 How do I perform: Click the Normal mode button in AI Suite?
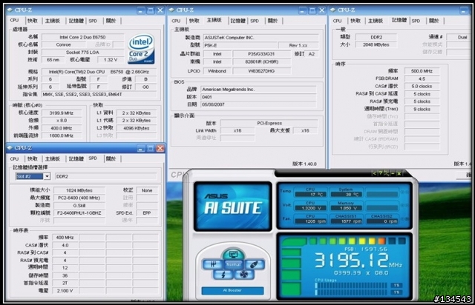(x=234, y=264)
